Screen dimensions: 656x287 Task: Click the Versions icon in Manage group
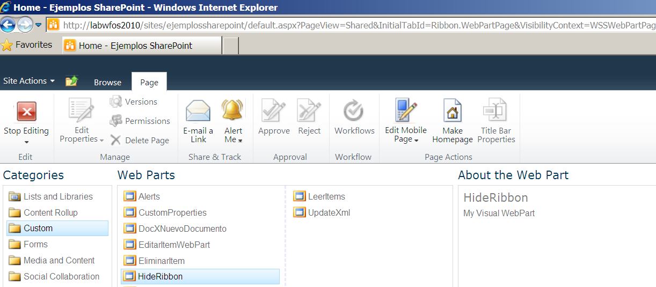pos(115,101)
